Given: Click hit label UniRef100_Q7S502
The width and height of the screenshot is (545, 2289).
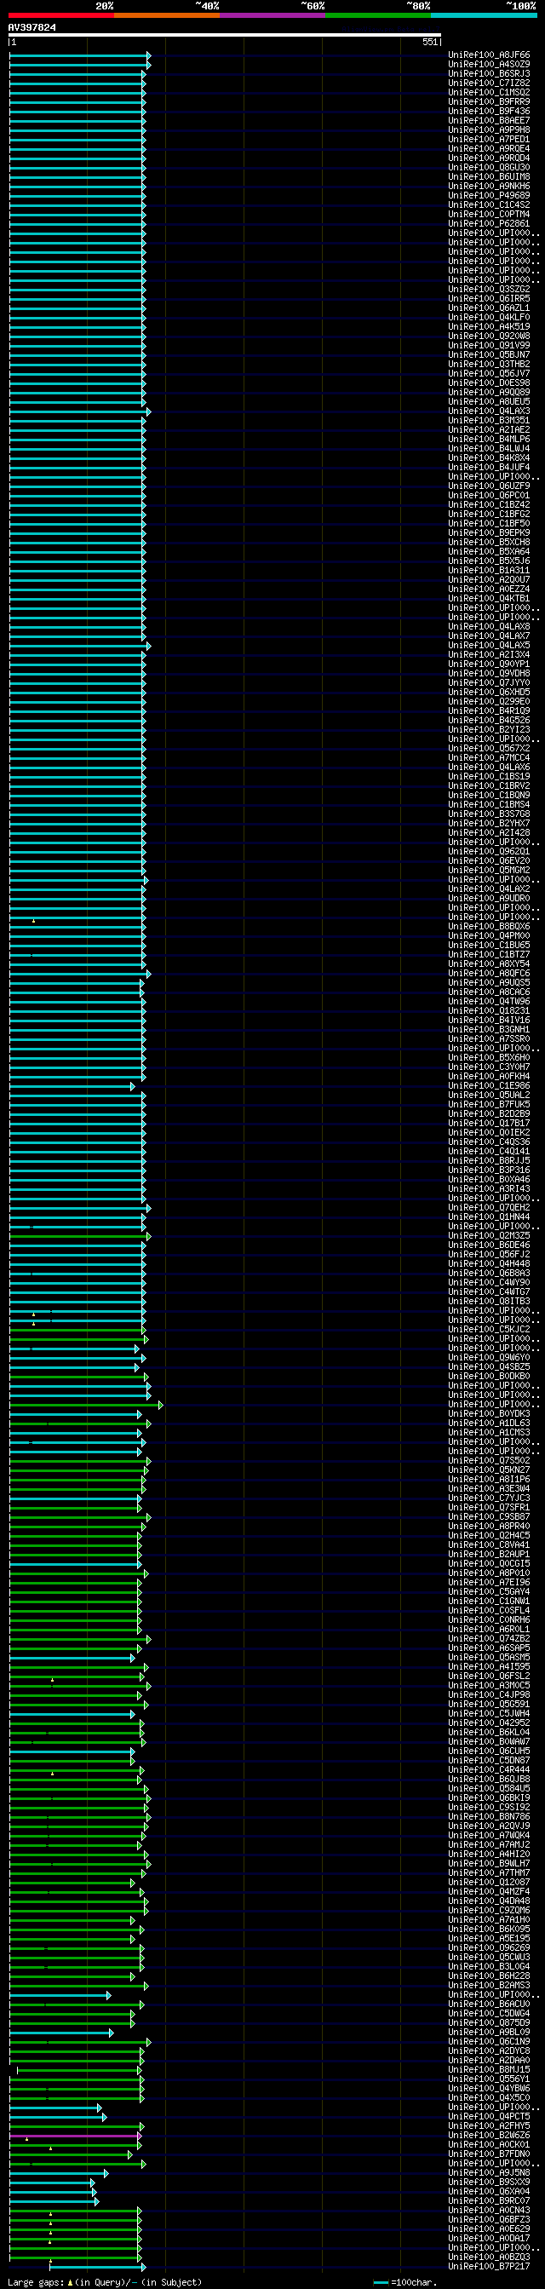Looking at the screenshot, I should point(489,1460).
